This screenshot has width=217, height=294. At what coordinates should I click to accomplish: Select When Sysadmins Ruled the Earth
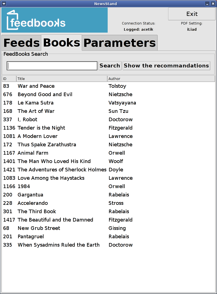tap(59, 245)
